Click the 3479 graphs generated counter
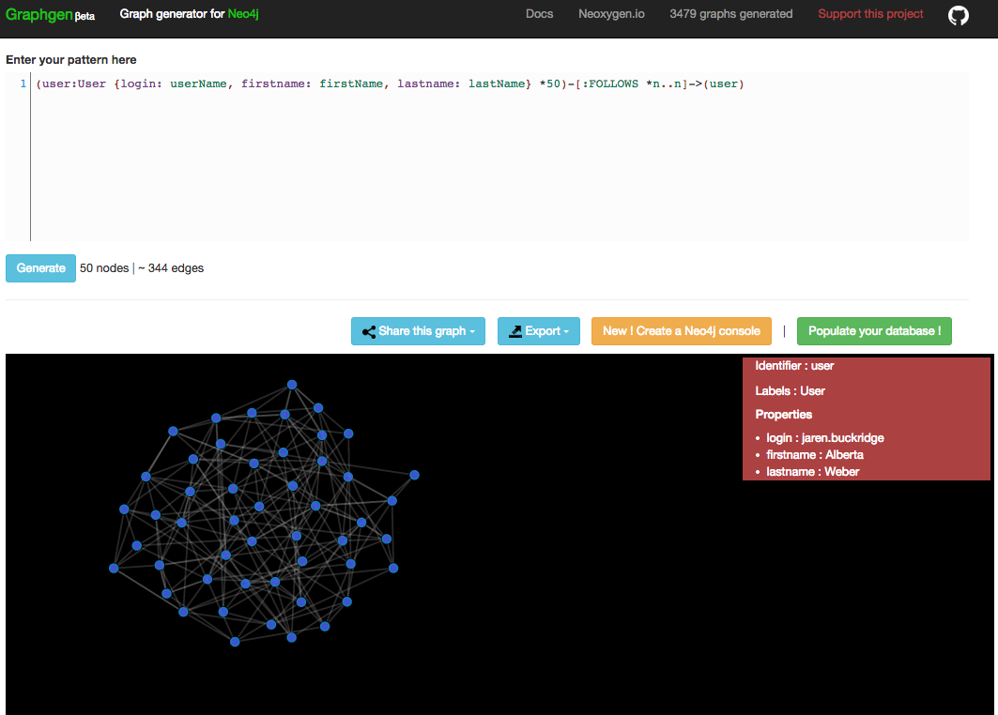This screenshot has height=715, width=998. point(730,14)
